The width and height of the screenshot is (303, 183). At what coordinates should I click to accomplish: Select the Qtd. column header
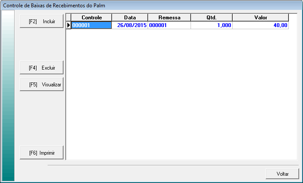pos(211,18)
